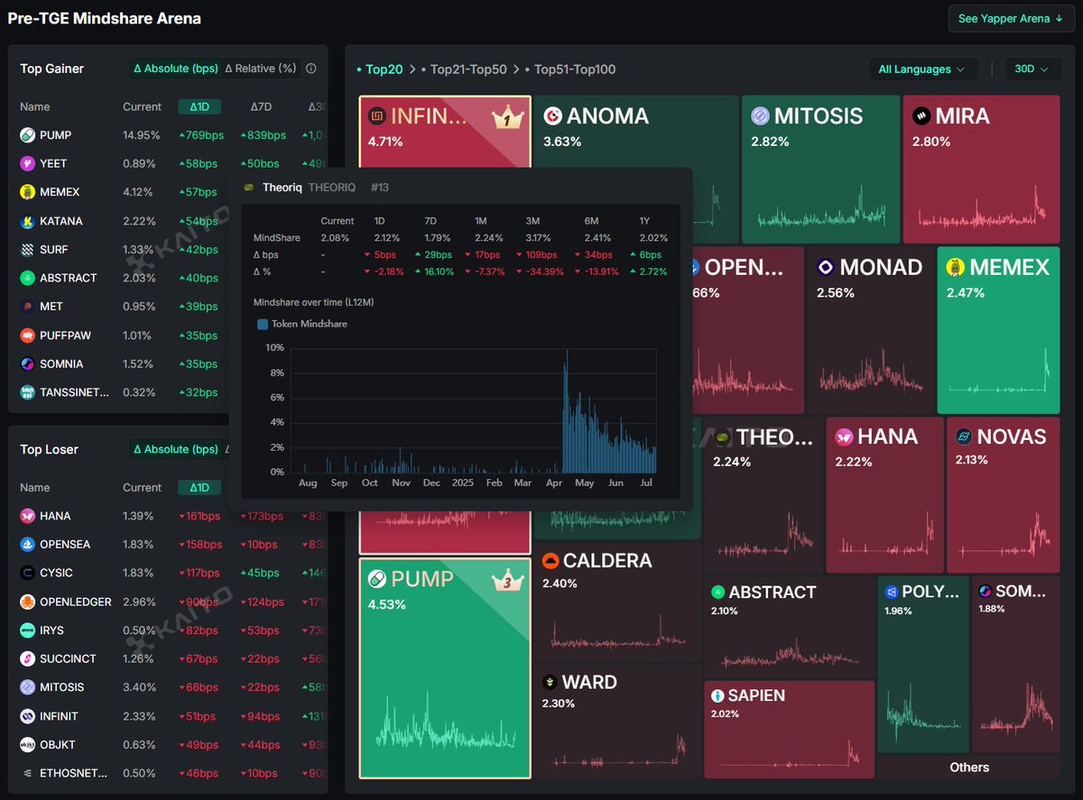Click the CYSIC token icon

28,573
